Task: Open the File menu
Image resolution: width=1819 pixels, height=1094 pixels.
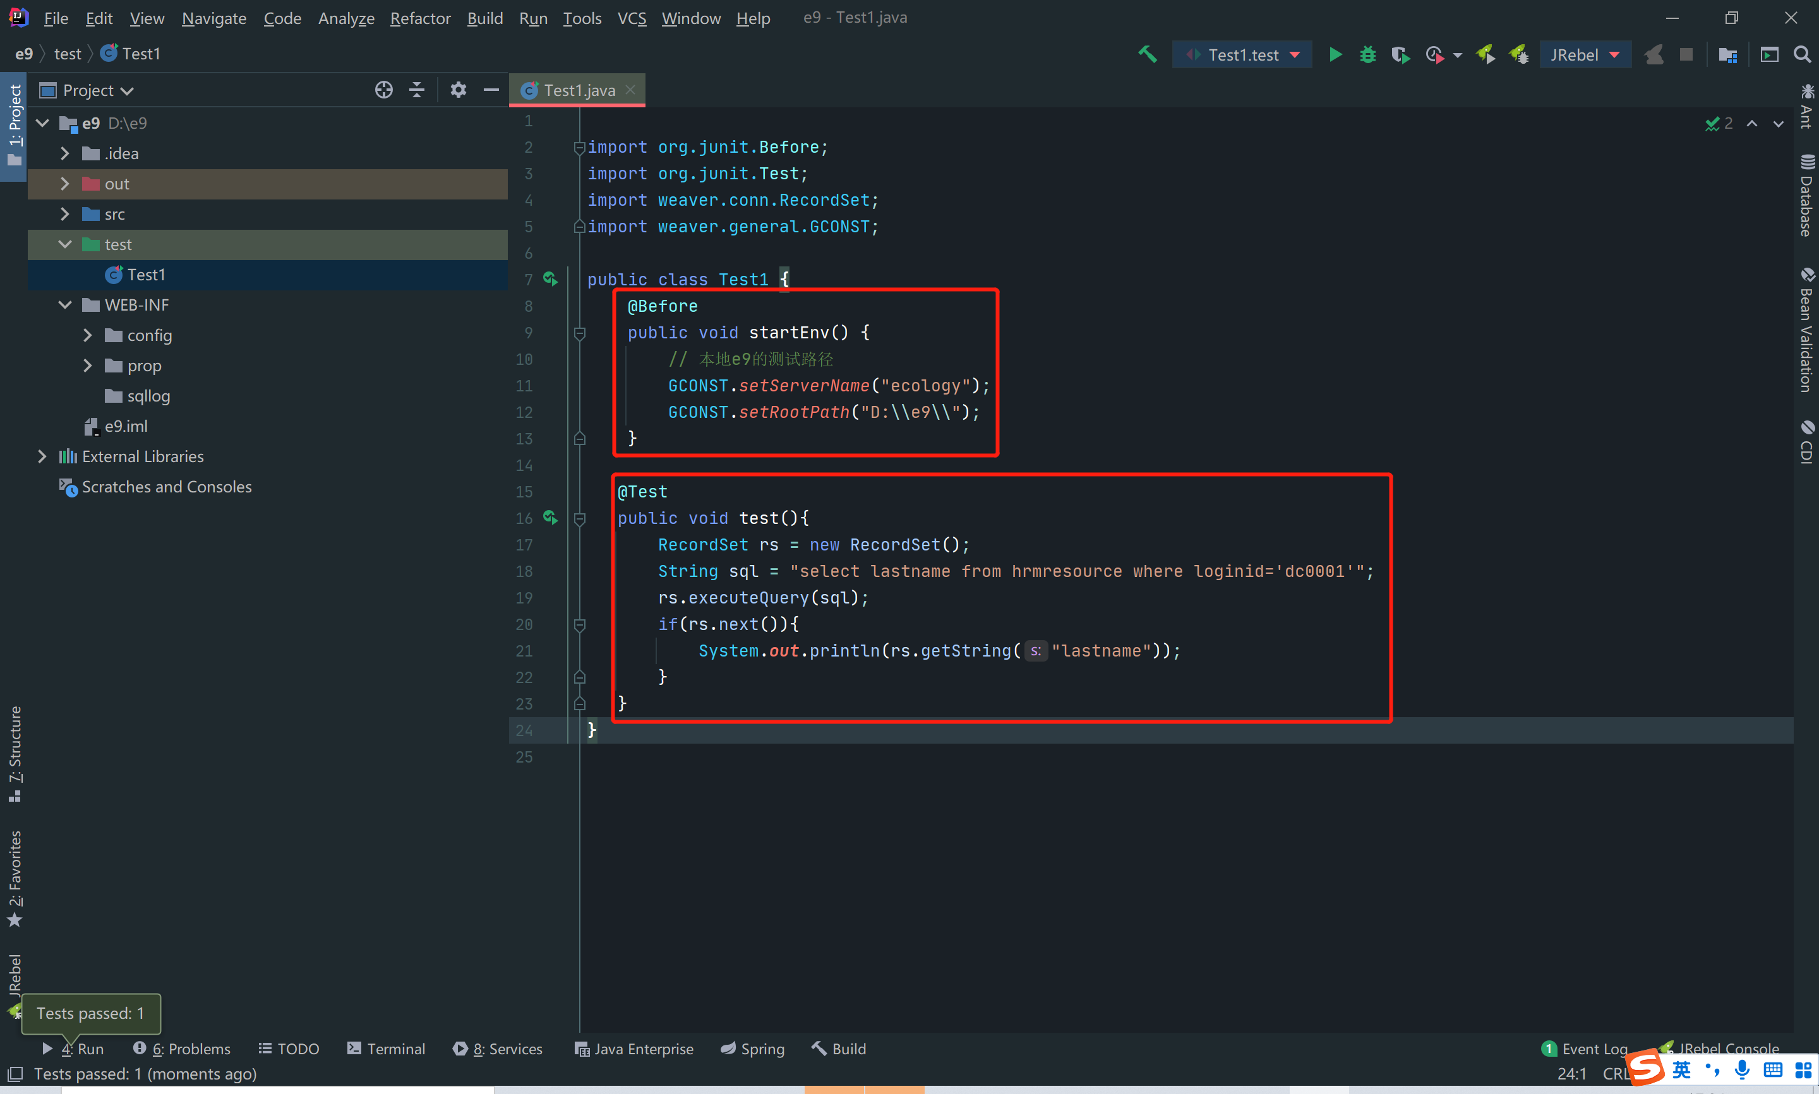Action: coord(56,18)
